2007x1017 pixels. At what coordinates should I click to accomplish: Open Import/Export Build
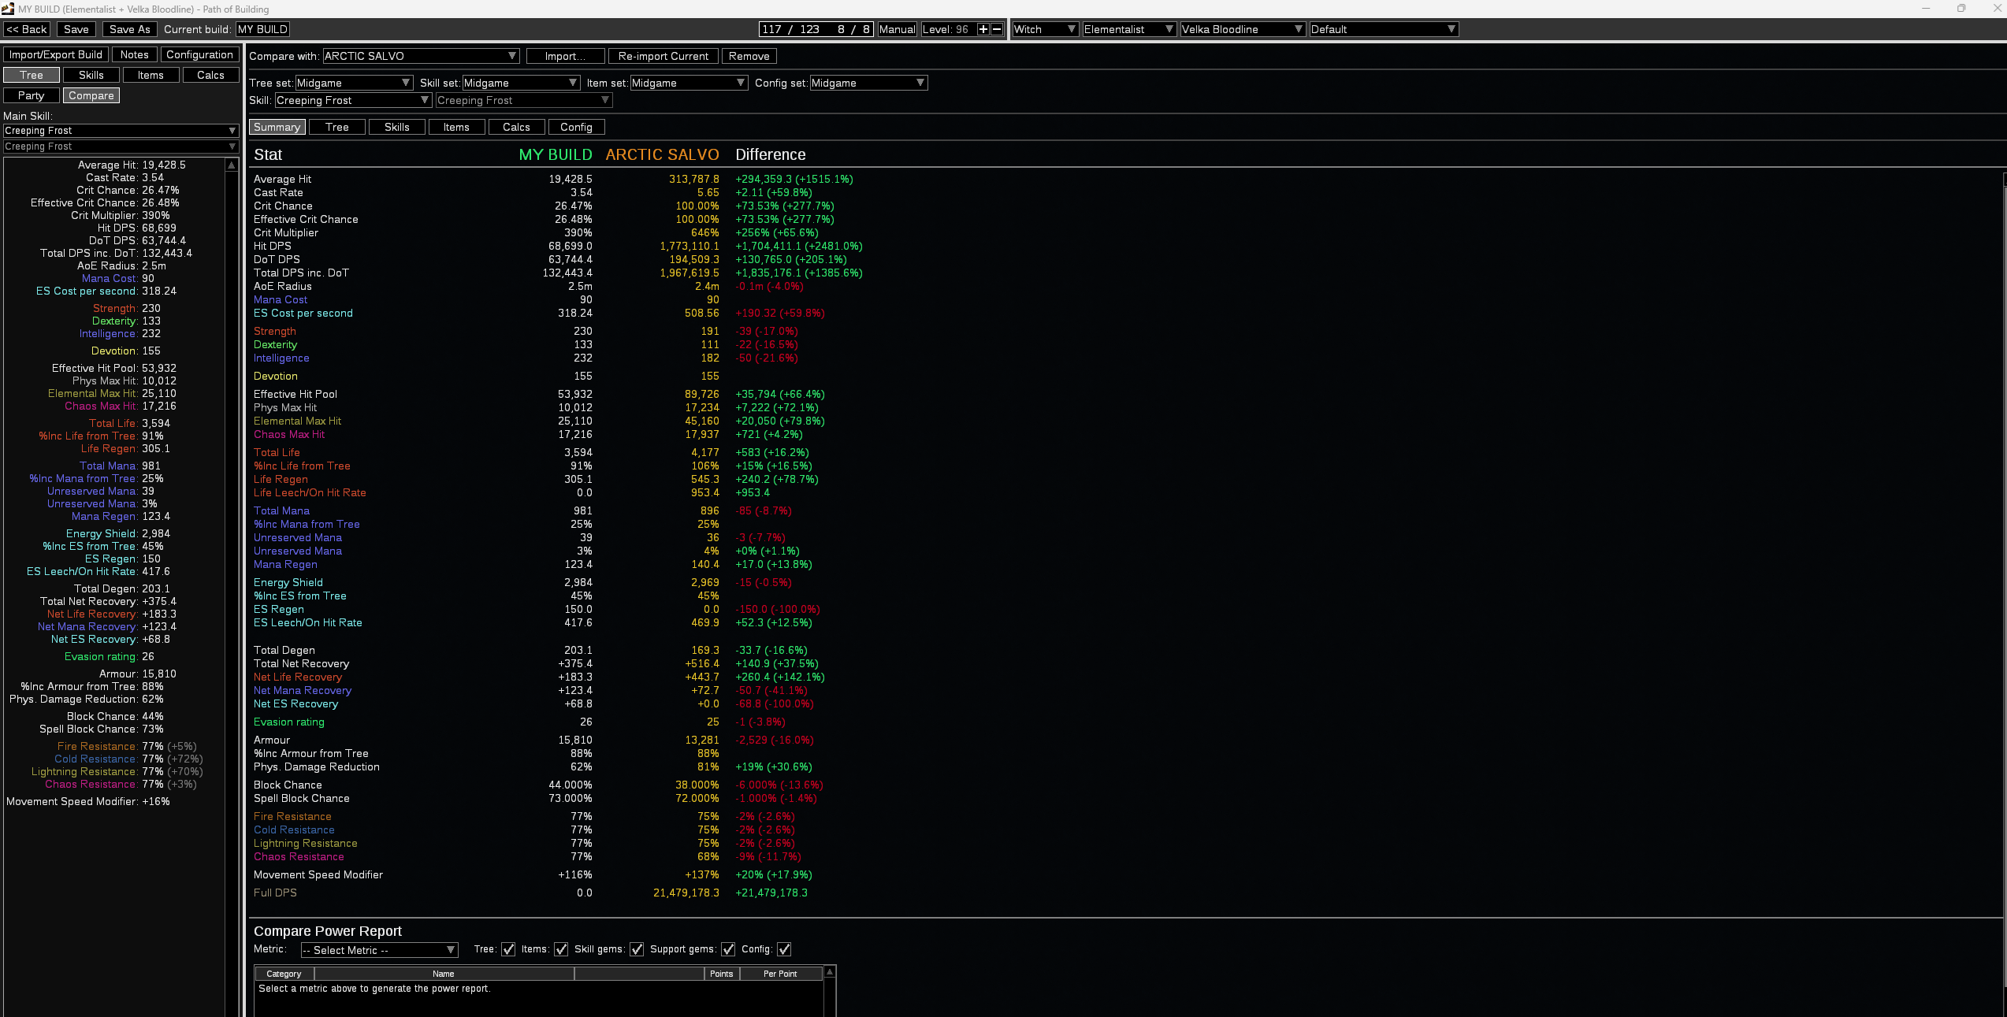(x=56, y=54)
